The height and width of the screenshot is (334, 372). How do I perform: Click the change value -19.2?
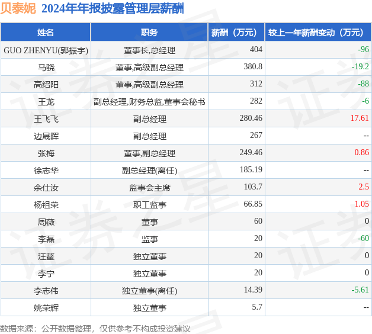pyautogui.click(x=360, y=66)
